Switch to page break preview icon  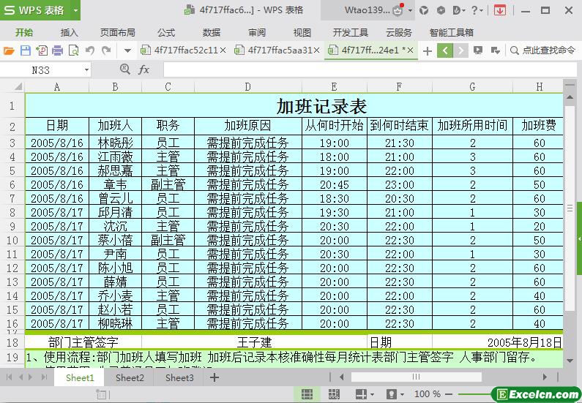click(334, 394)
